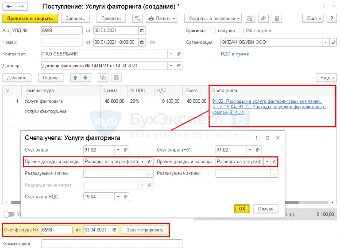Expand the Счет учета НДС dropdown
340x249 pixels.
click(118, 197)
